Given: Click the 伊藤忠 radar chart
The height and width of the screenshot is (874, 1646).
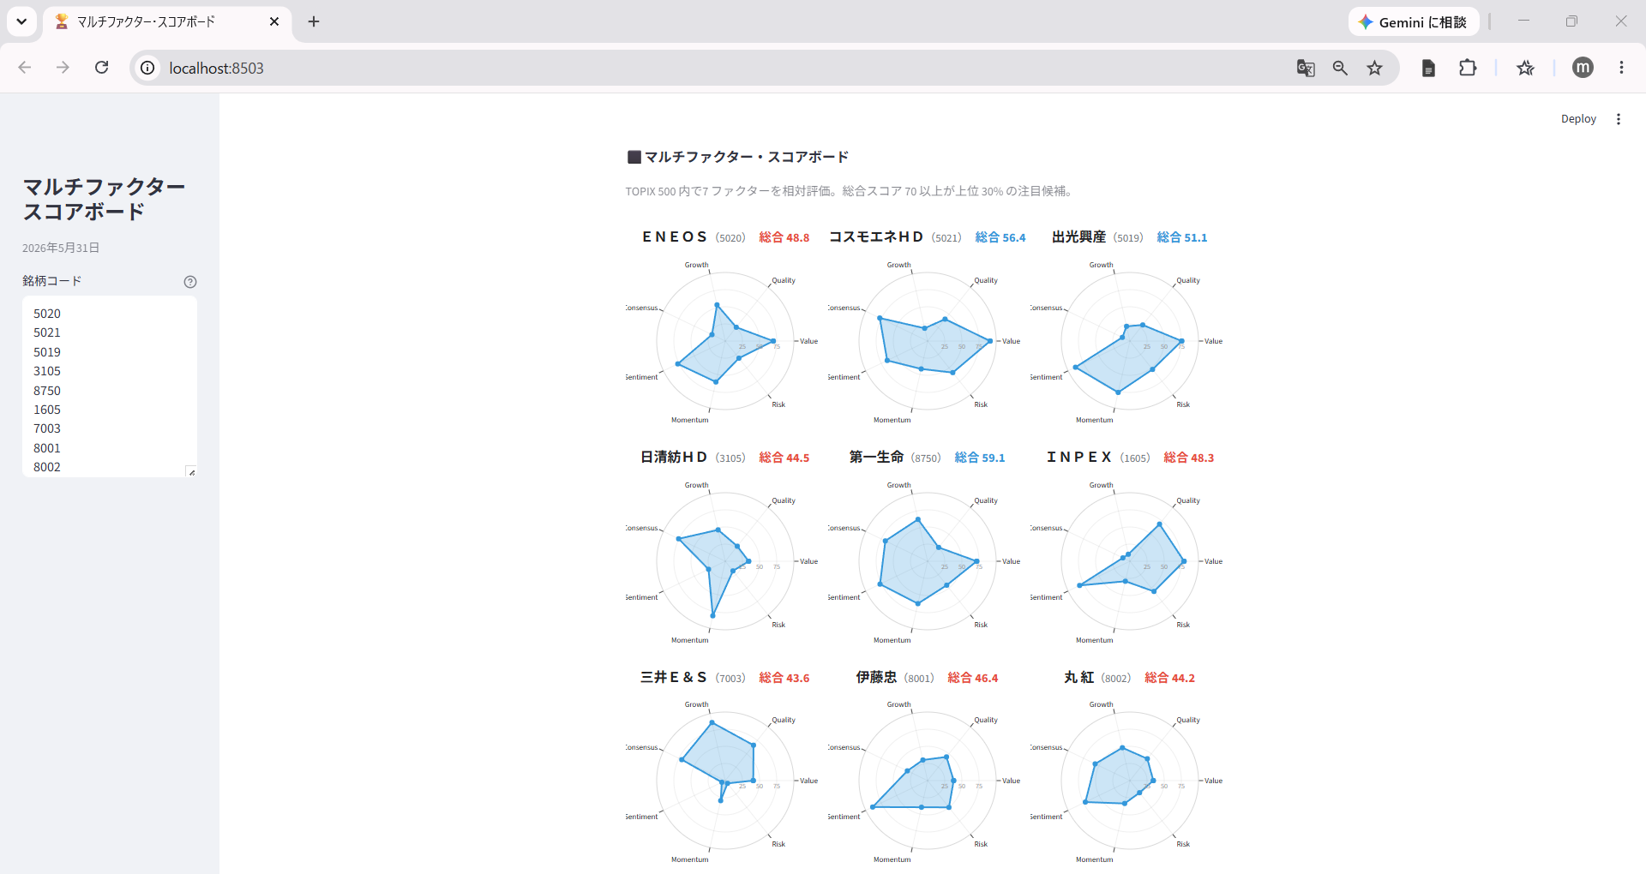Looking at the screenshot, I should 927,781.
